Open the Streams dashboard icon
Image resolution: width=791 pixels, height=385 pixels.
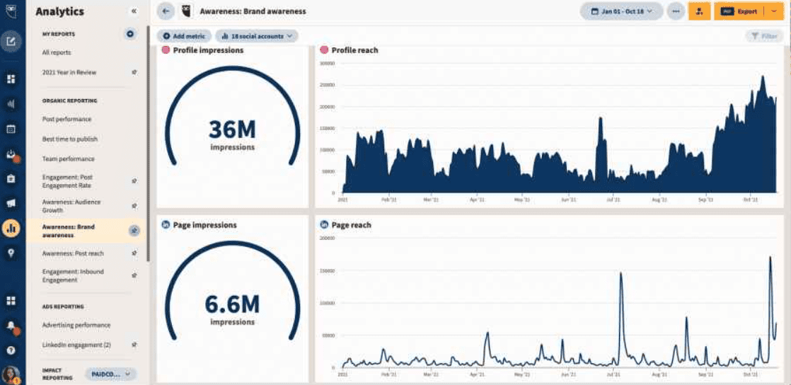click(x=11, y=79)
